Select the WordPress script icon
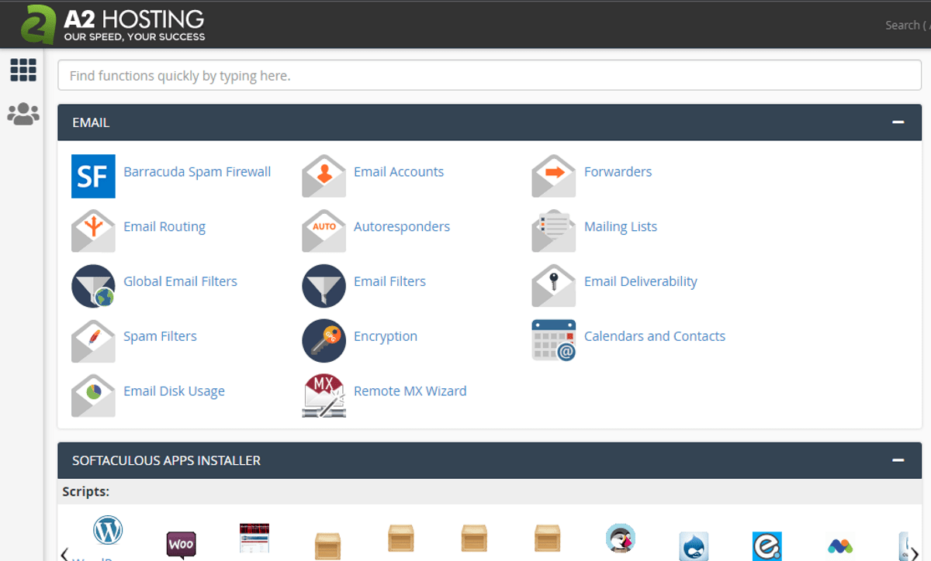The image size is (931, 561). (108, 531)
